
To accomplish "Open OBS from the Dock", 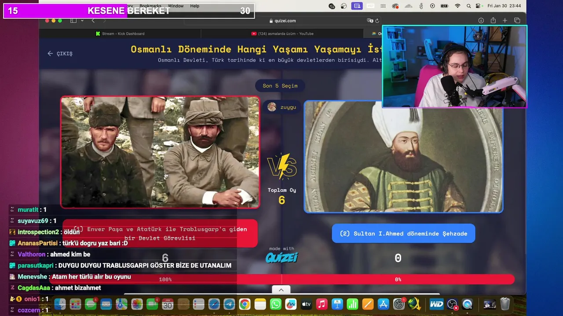I will (452, 304).
